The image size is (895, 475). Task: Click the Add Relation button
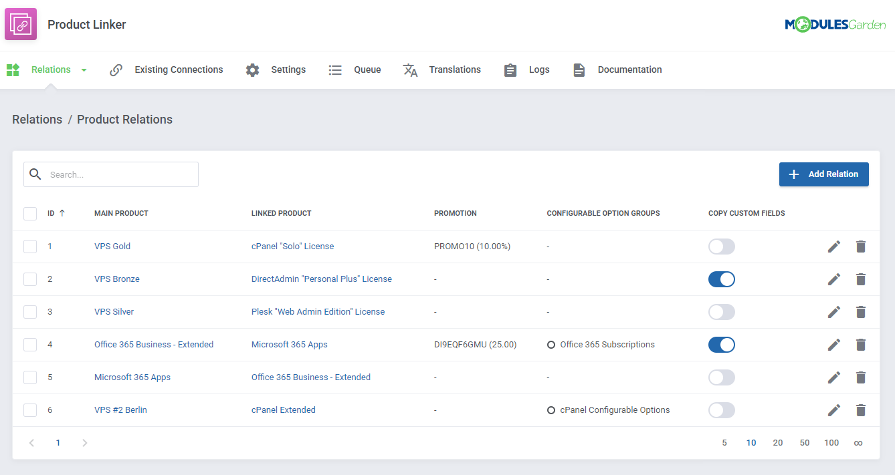tap(823, 174)
